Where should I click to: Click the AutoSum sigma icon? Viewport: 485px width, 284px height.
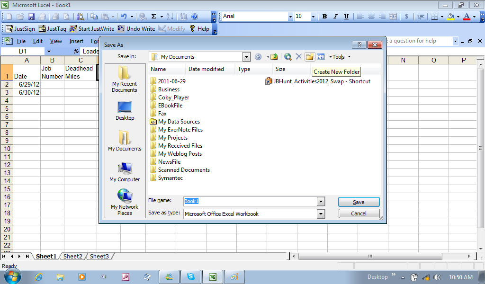click(x=154, y=17)
